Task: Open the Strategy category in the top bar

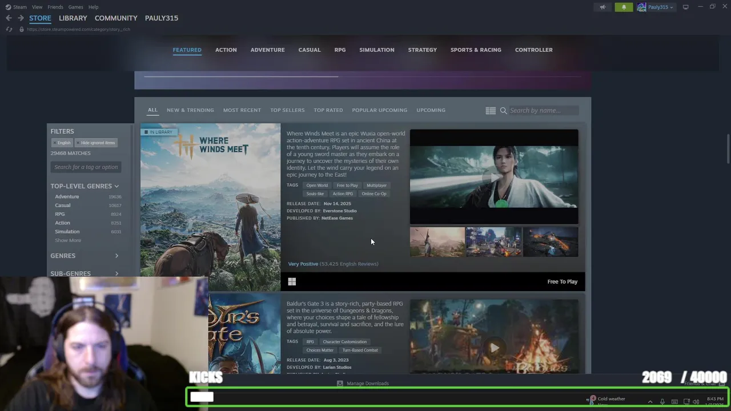Action: (x=423, y=50)
